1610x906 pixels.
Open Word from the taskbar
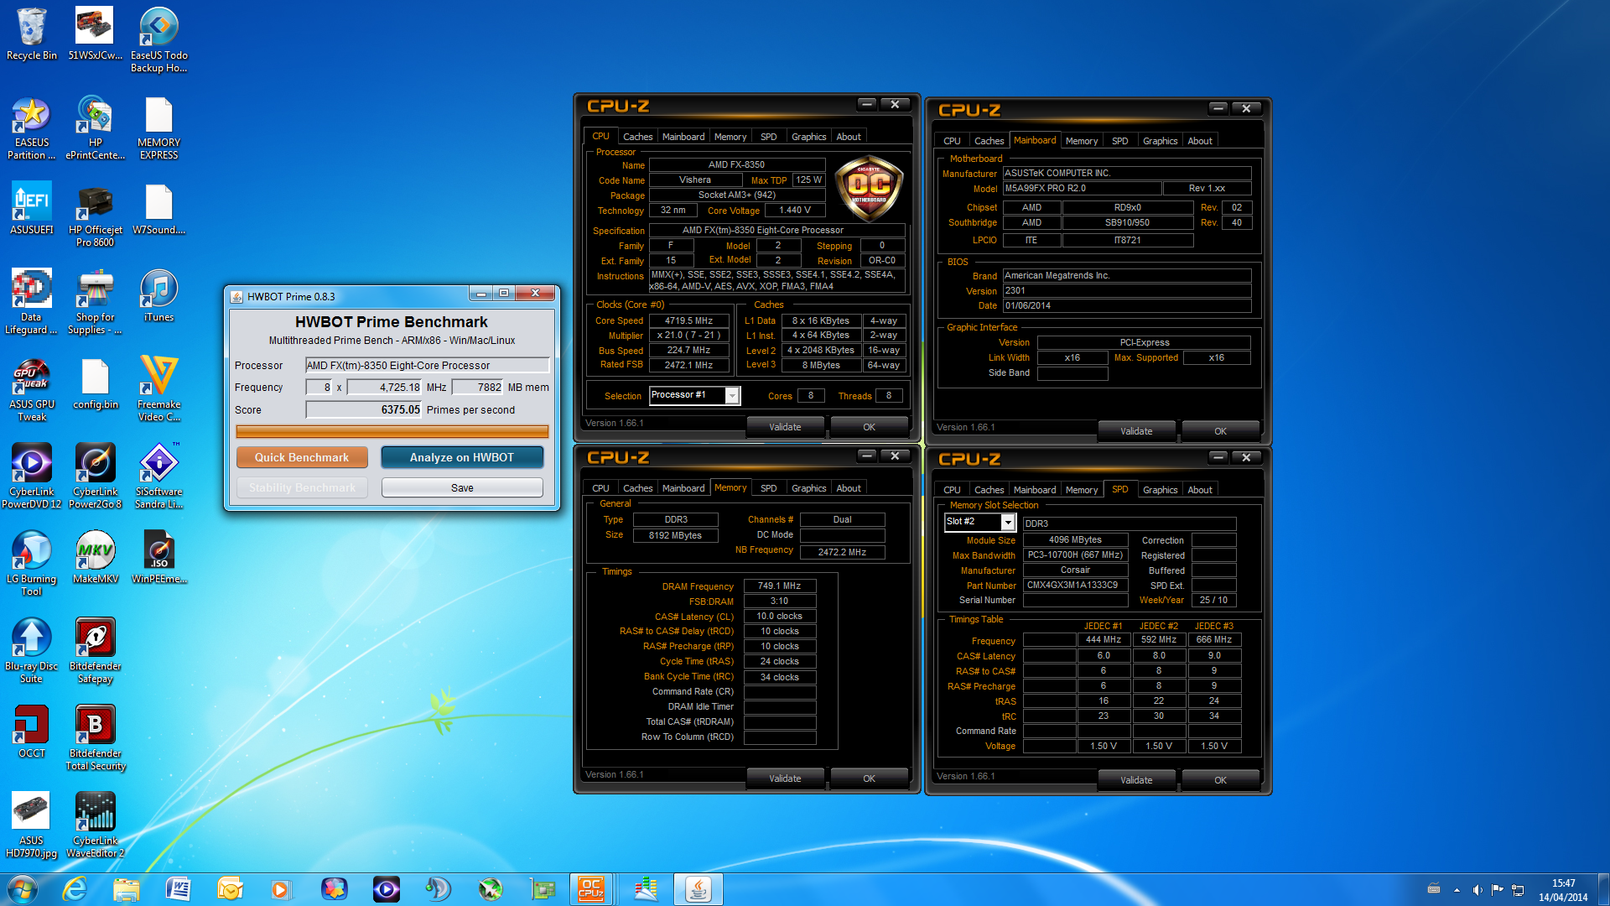point(178,889)
